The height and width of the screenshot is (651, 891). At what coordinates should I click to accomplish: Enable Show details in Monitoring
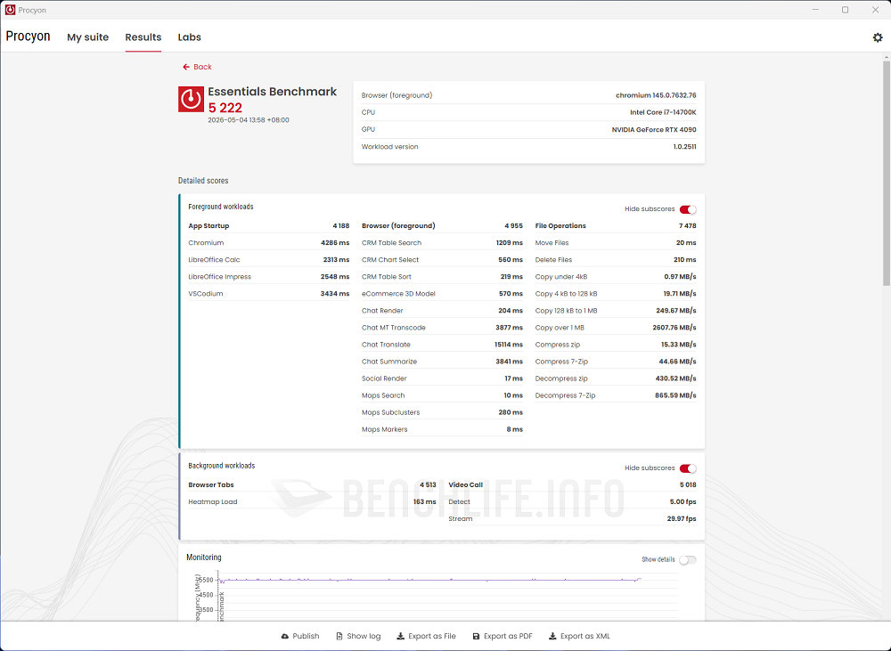[x=688, y=560]
